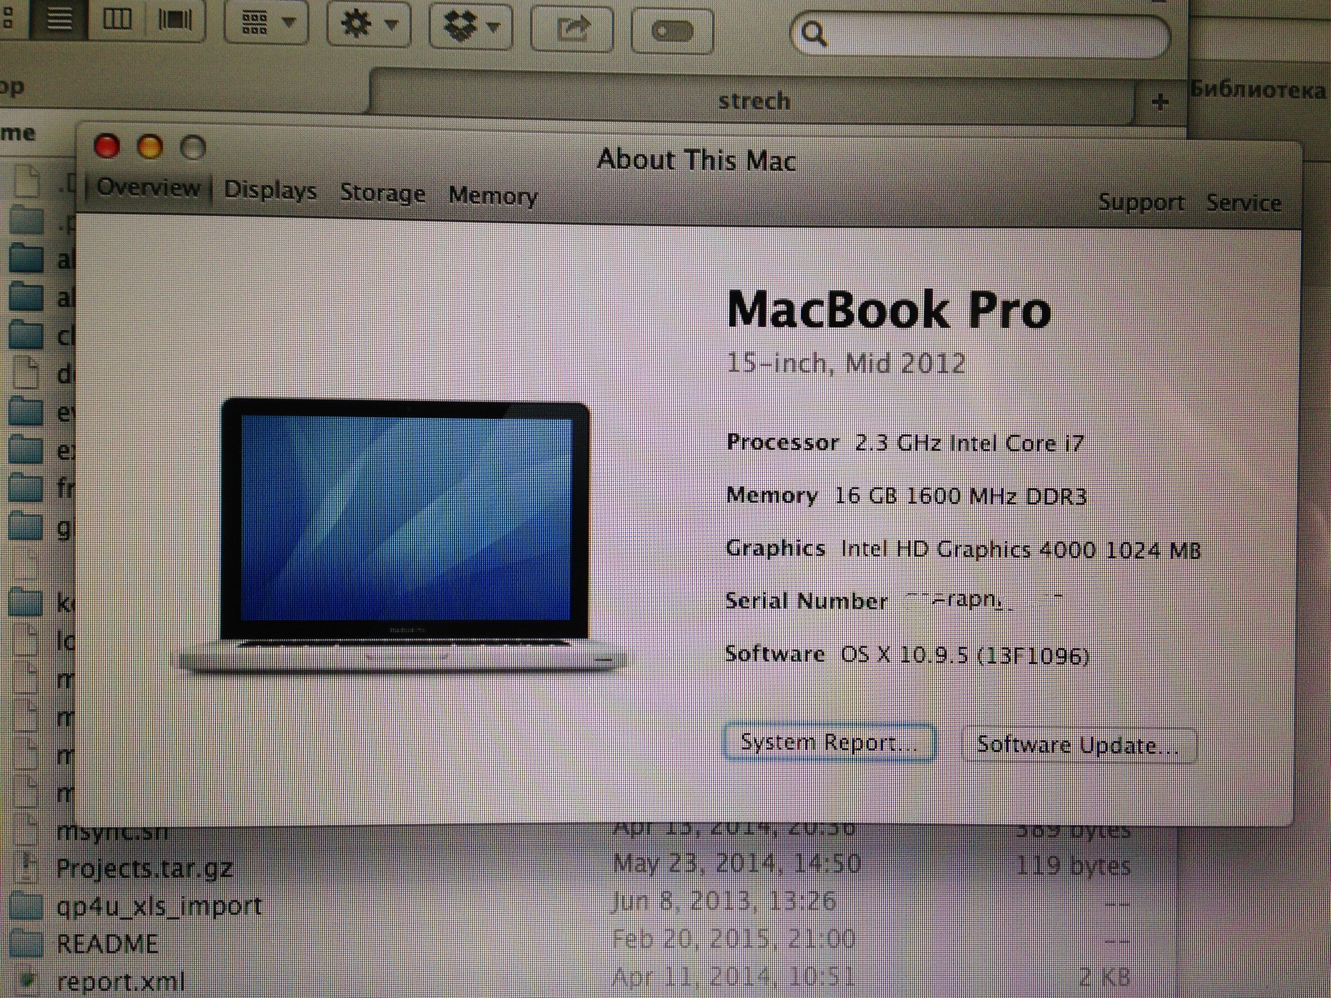Click 'Intel HD Graphics 4000 1024 MB' text
The width and height of the screenshot is (1331, 998).
pos(1021,550)
